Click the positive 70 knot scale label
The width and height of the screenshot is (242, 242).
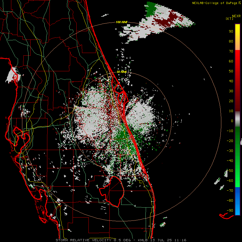231,51
